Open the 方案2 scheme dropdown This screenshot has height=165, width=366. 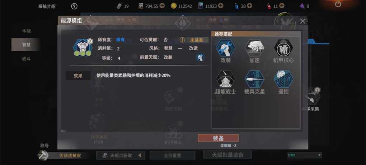[x=305, y=155]
